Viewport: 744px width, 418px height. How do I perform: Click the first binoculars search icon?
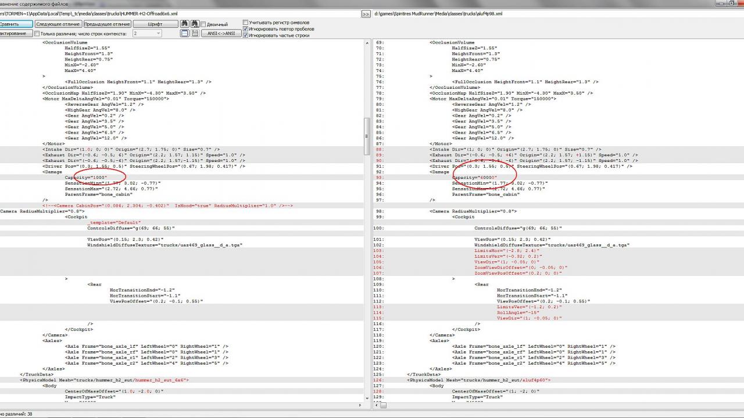184,24
